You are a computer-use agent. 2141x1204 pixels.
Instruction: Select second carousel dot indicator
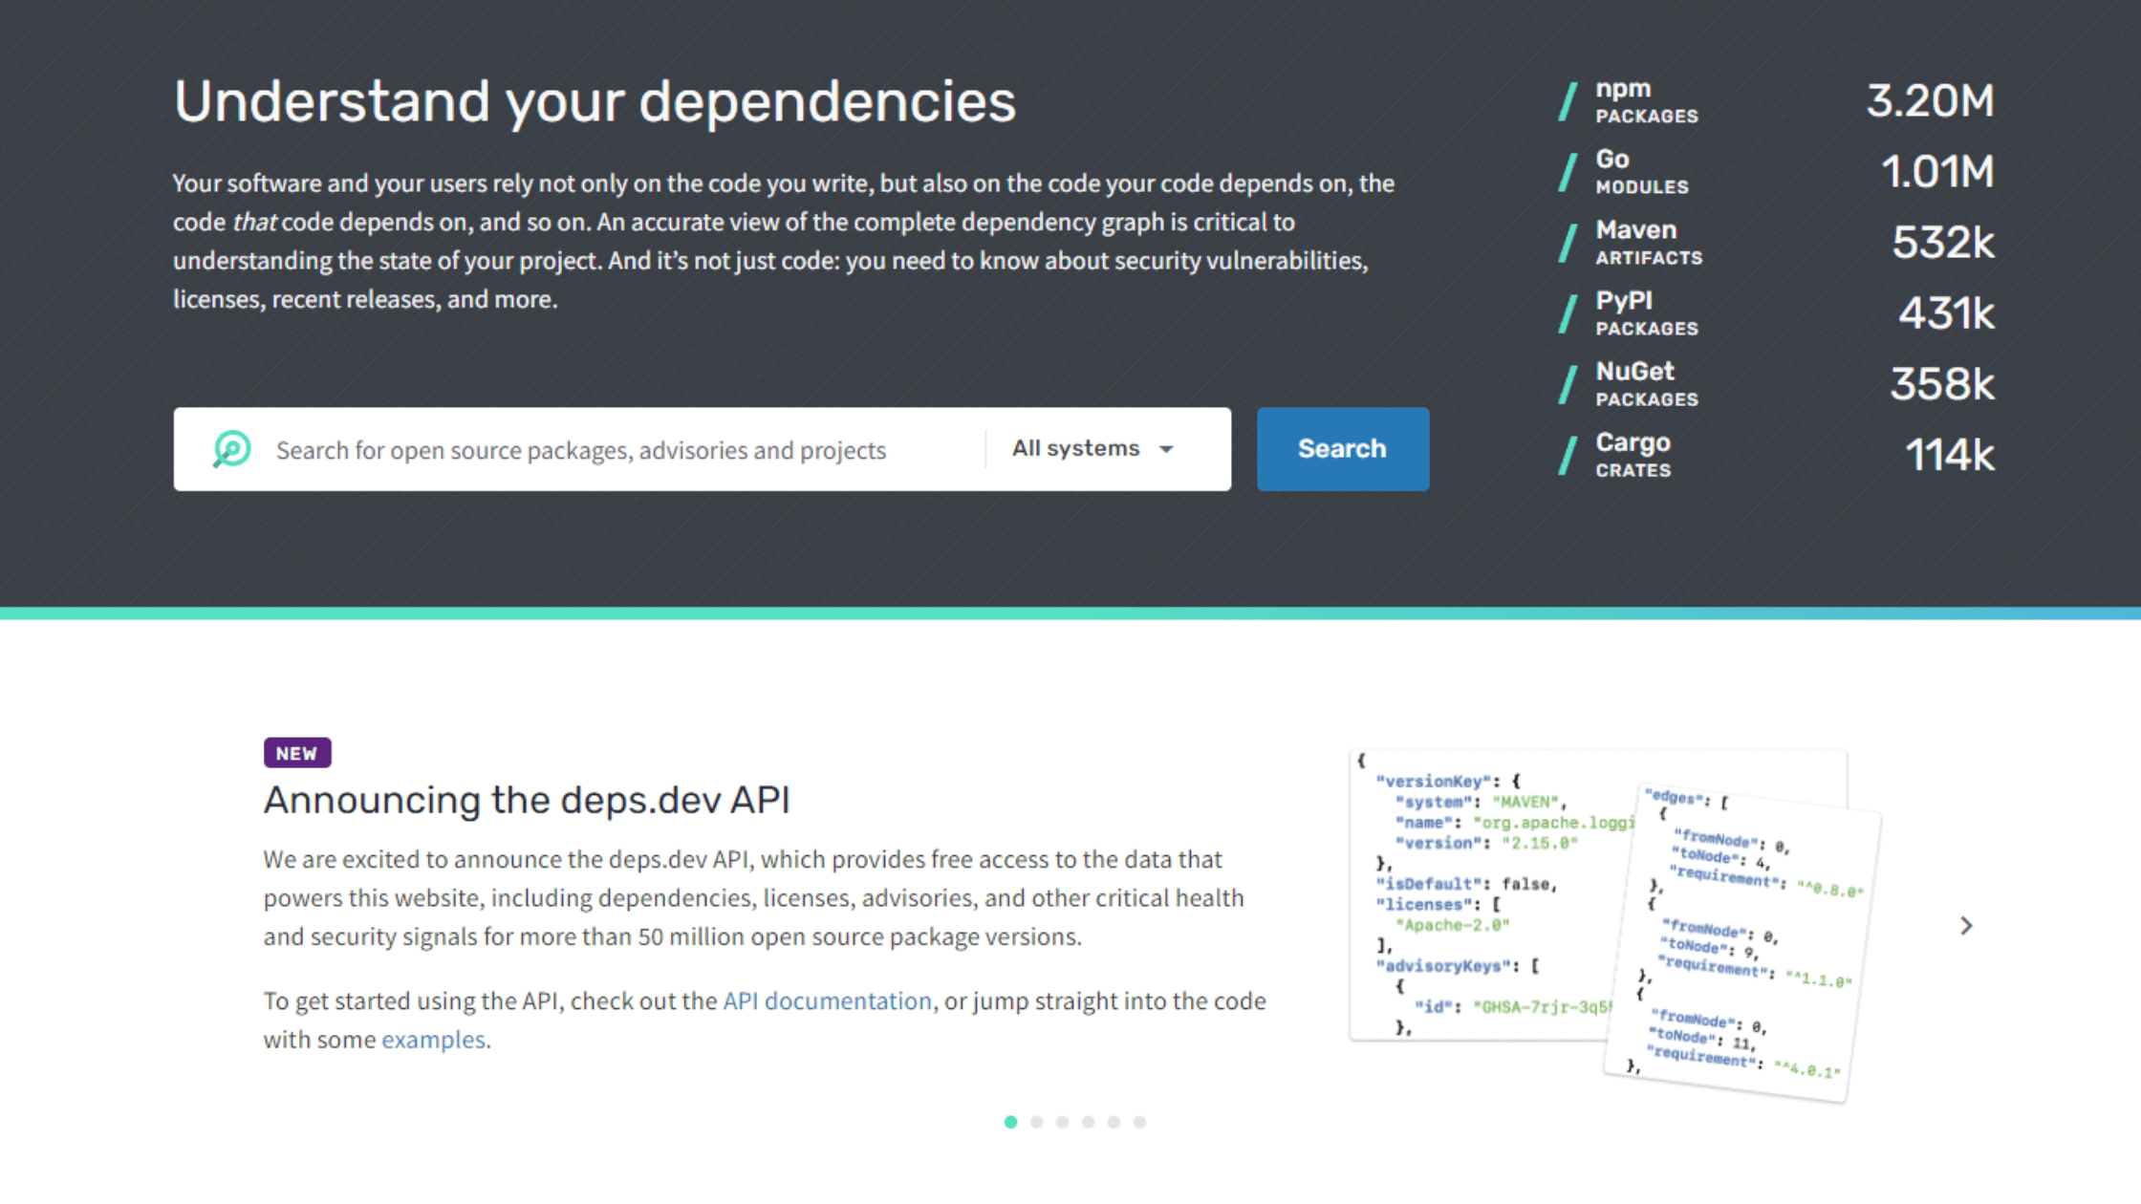[1037, 1122]
